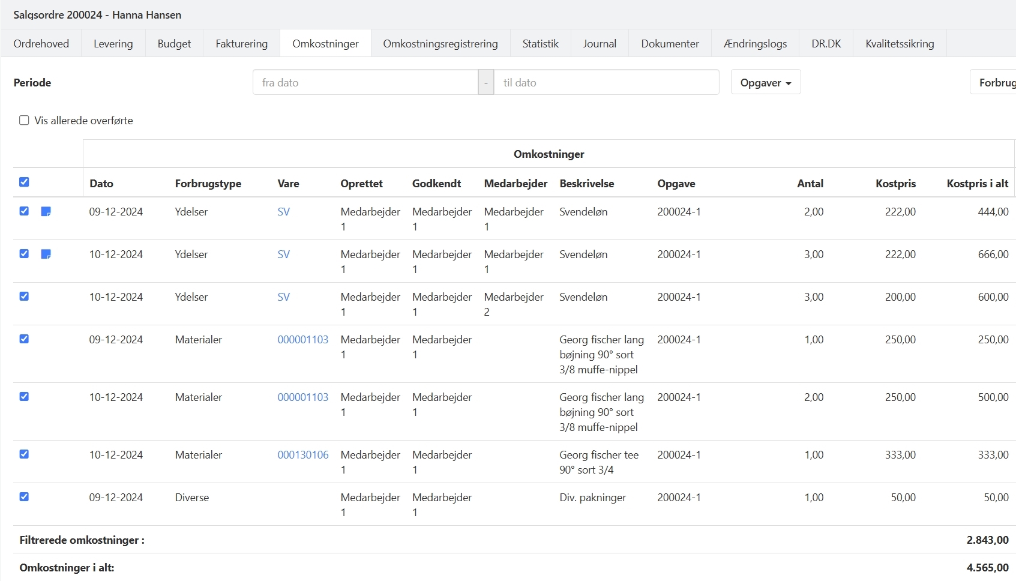The image size is (1016, 581).
Task: Toggle the select-all checkbox in table header
Action: point(24,182)
